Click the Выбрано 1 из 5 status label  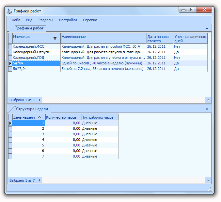[x=22, y=100]
